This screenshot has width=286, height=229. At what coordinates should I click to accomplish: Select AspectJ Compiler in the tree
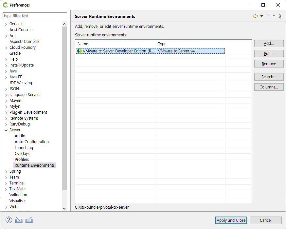pyautogui.click(x=25, y=42)
